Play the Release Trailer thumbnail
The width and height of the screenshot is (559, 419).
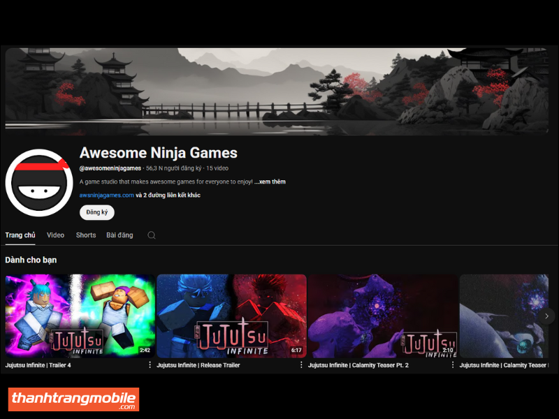(x=232, y=316)
